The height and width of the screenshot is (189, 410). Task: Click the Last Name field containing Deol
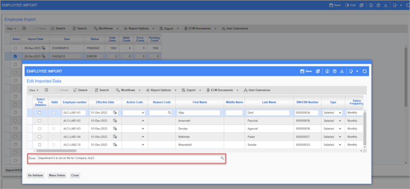pos(268,113)
